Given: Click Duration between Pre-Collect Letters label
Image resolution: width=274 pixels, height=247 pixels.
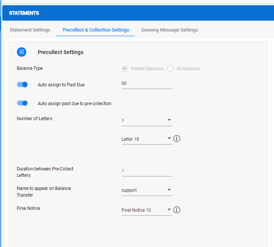Looking at the screenshot, I should click(x=45, y=172).
